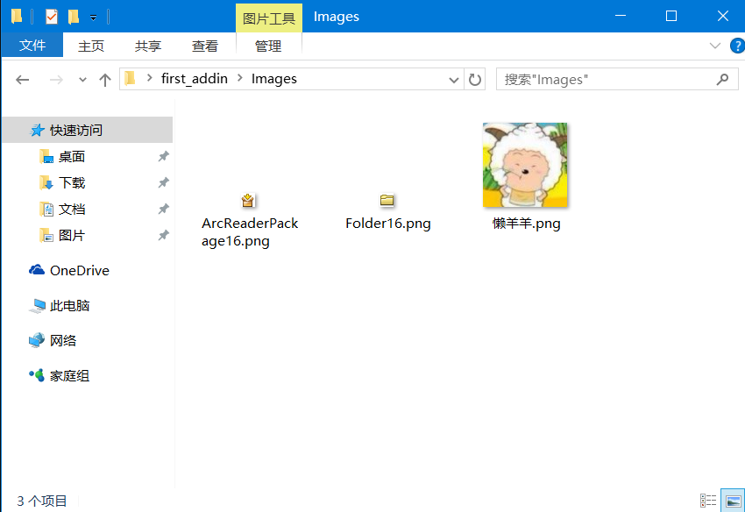Select 快速访问 in navigation pane
The height and width of the screenshot is (512, 745).
(88, 130)
